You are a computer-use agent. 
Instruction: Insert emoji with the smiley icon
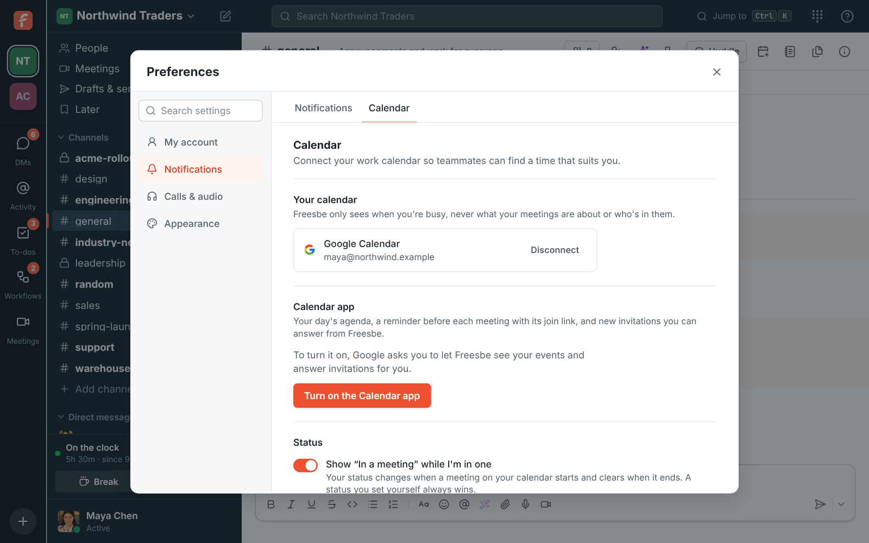[444, 504]
